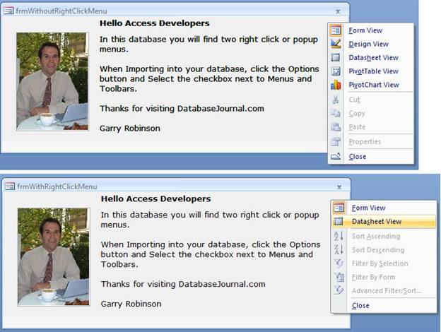Click the Datasheet View grid icon in the upper menu
The image size is (441, 332).
336,57
